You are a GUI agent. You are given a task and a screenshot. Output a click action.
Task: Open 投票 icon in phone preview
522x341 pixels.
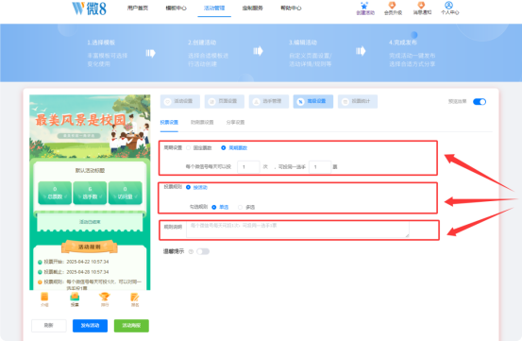click(75, 297)
